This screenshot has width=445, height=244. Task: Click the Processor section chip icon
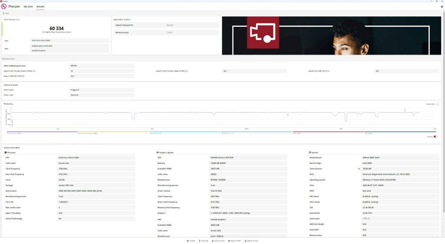[x=5, y=153]
